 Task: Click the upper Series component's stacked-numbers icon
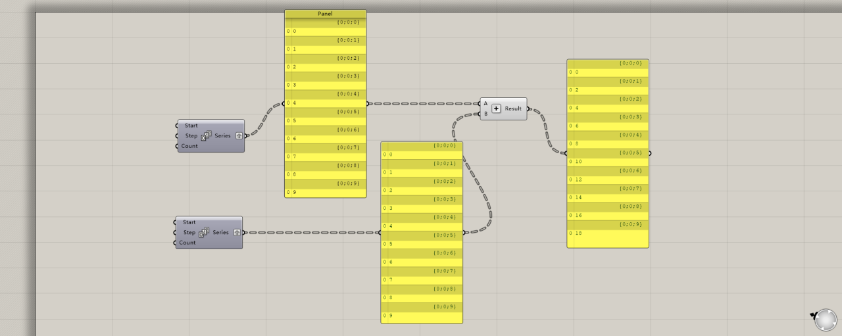click(206, 135)
